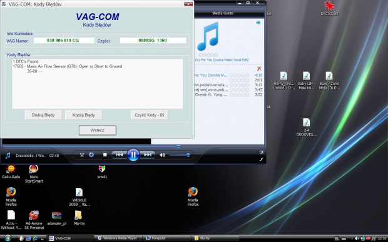Go to the previous track
388x242 pixels.
(119, 155)
